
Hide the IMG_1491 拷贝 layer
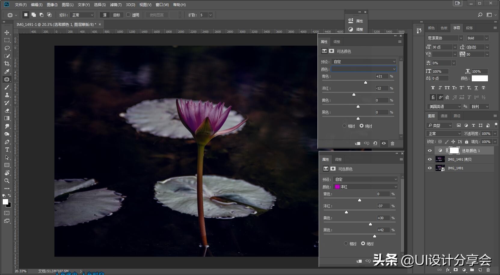pos(430,159)
